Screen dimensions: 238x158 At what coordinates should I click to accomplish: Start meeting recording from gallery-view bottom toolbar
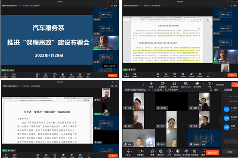click(178, 151)
